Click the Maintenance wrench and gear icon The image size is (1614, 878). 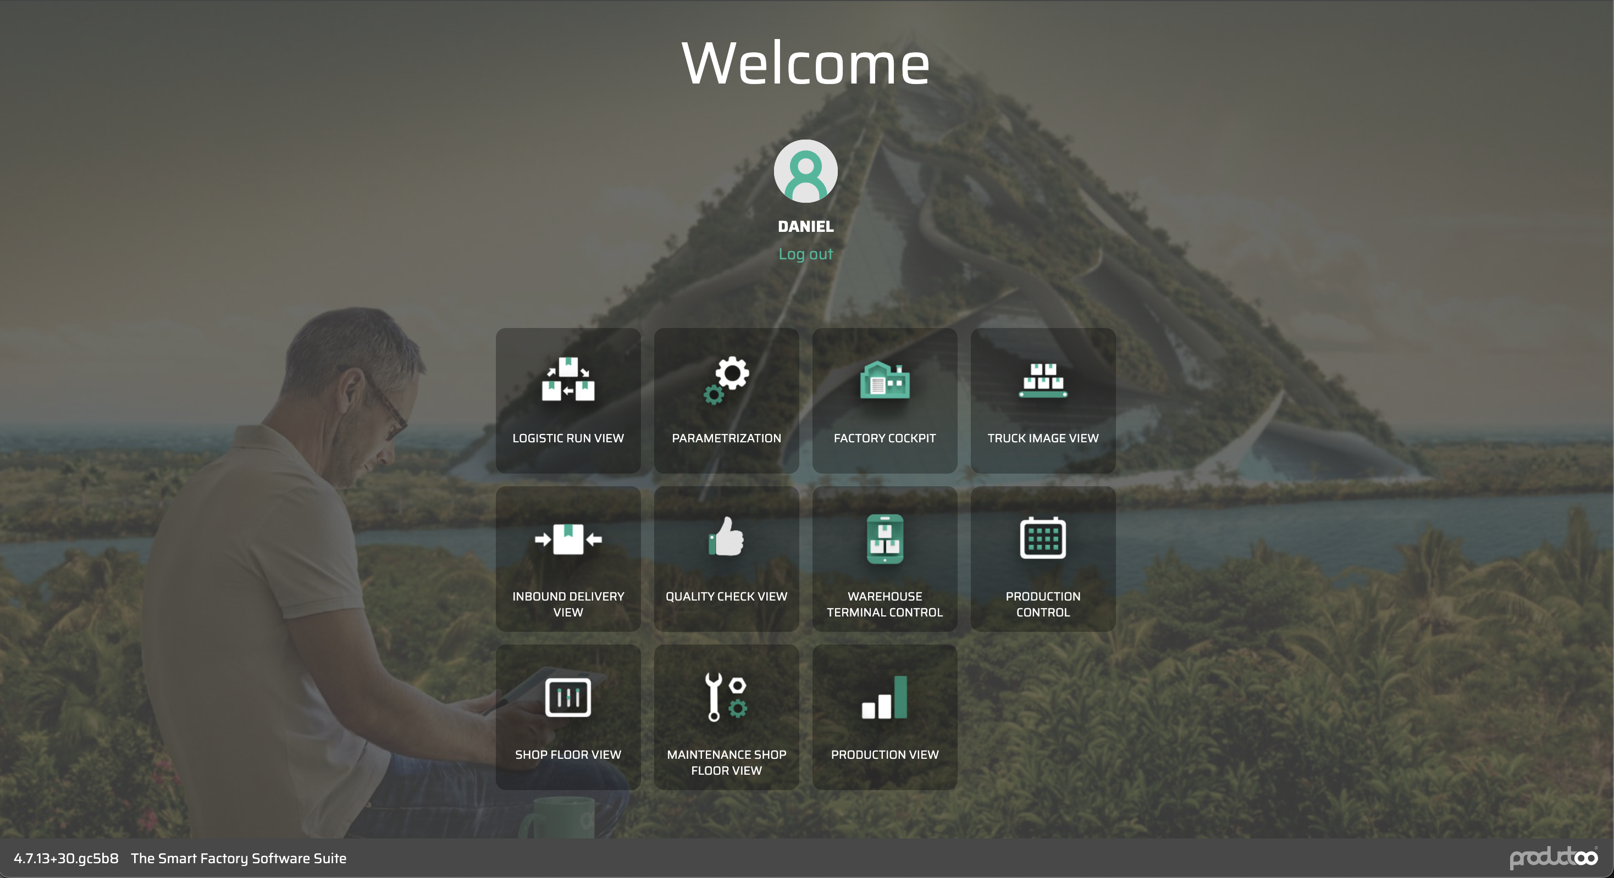726,696
